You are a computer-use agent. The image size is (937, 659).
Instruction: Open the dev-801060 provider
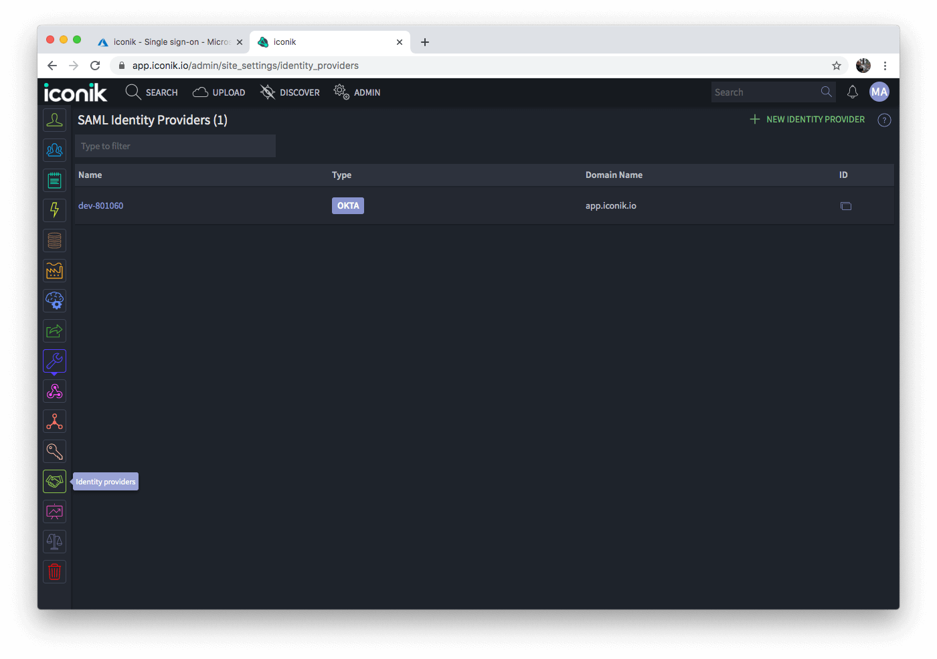[x=101, y=205]
